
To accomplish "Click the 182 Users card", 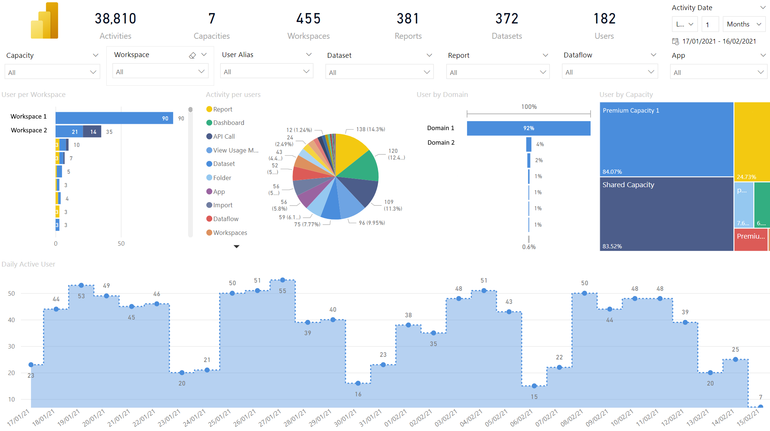I will point(604,26).
